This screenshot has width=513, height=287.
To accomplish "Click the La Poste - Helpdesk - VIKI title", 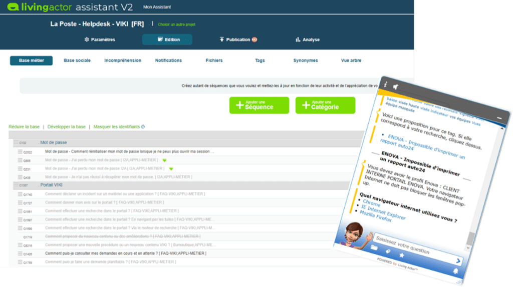I will coord(97,24).
